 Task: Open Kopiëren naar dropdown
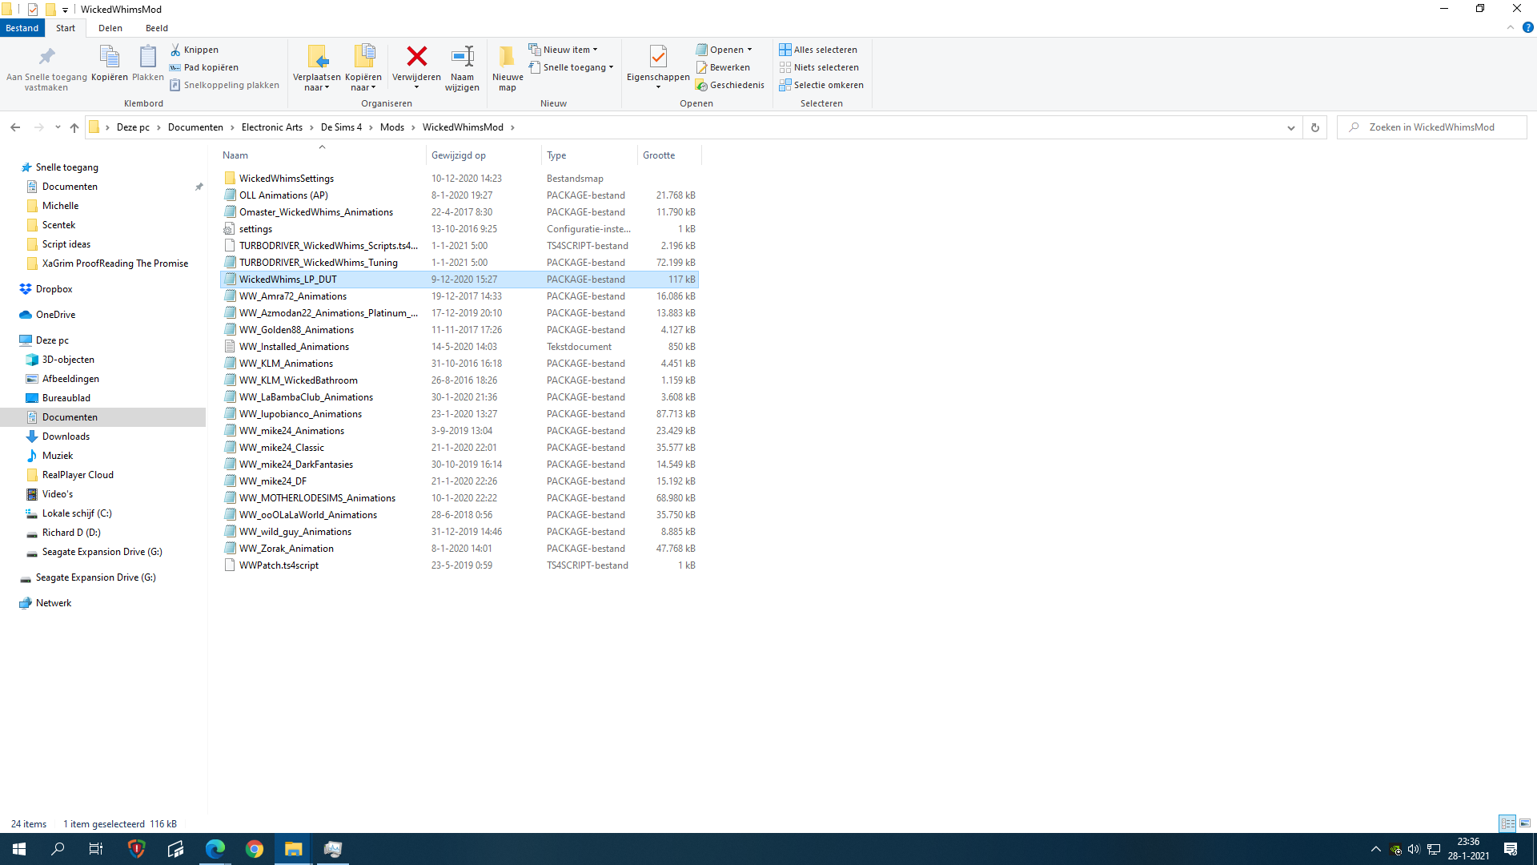coord(363,68)
